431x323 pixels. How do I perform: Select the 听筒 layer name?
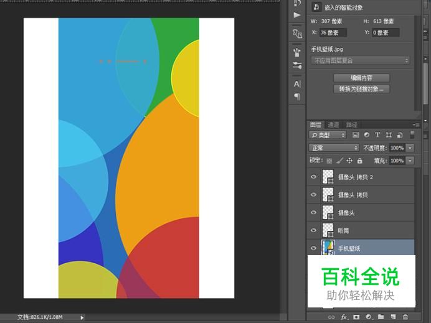pyautogui.click(x=343, y=230)
